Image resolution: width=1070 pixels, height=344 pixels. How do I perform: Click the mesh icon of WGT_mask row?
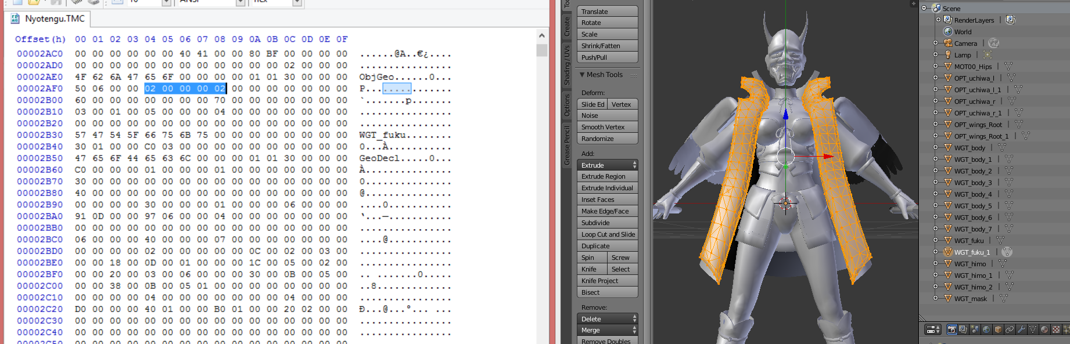(948, 298)
